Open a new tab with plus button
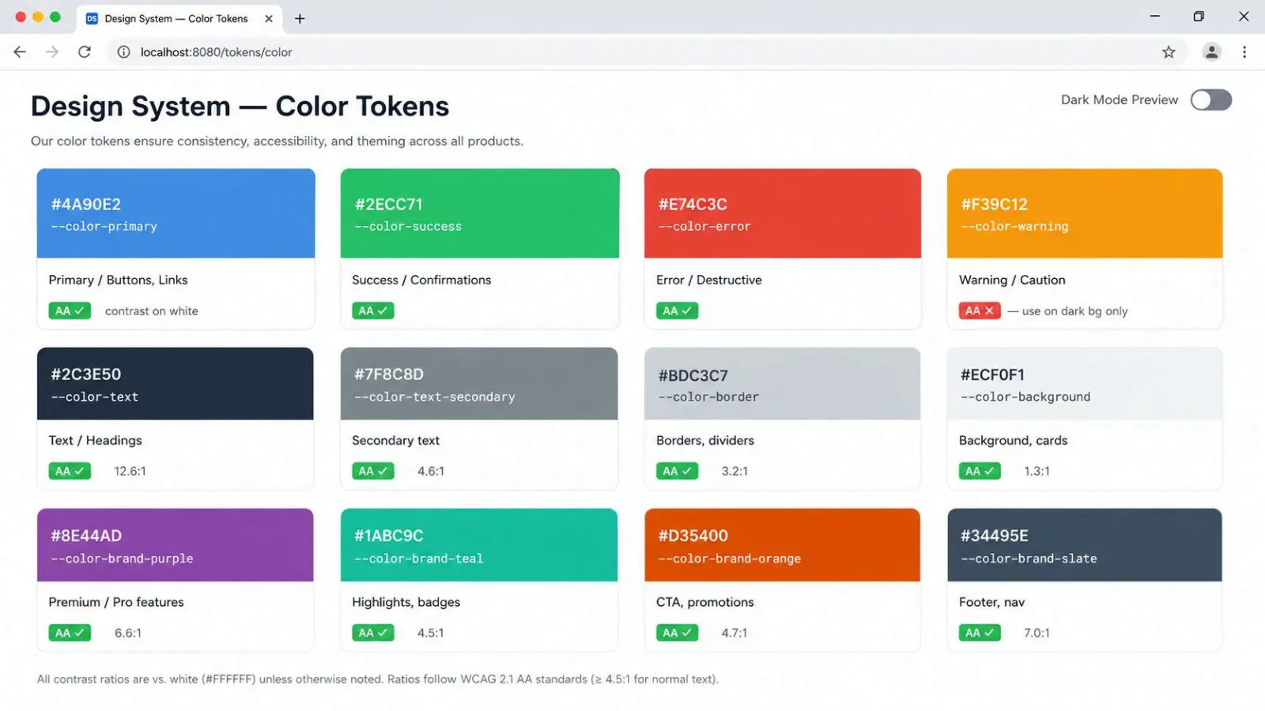The width and height of the screenshot is (1265, 711). point(300,18)
